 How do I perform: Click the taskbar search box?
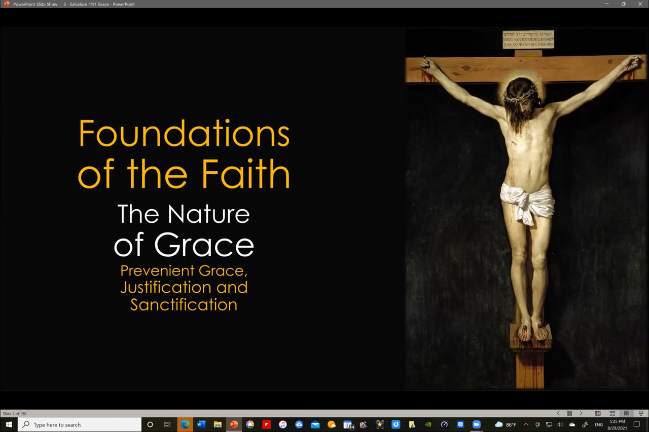coord(80,424)
